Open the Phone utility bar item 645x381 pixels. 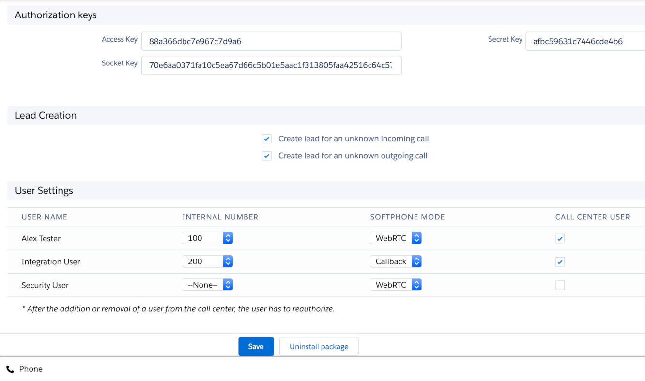click(x=31, y=369)
